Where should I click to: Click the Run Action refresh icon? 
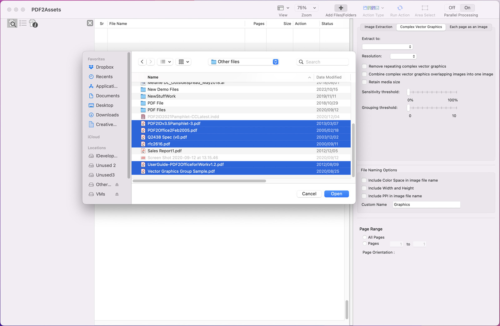point(400,8)
